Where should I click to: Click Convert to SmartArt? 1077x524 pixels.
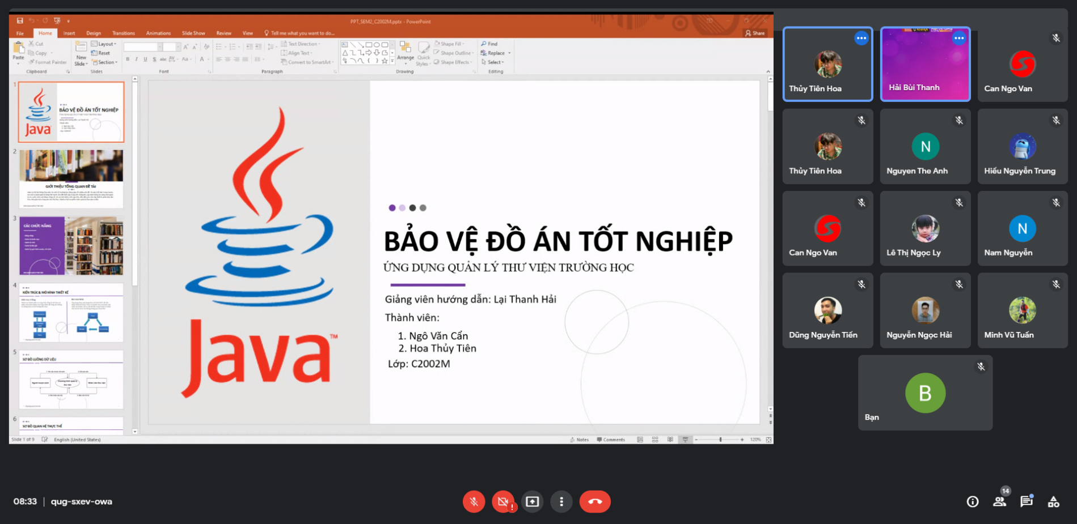[x=307, y=62]
